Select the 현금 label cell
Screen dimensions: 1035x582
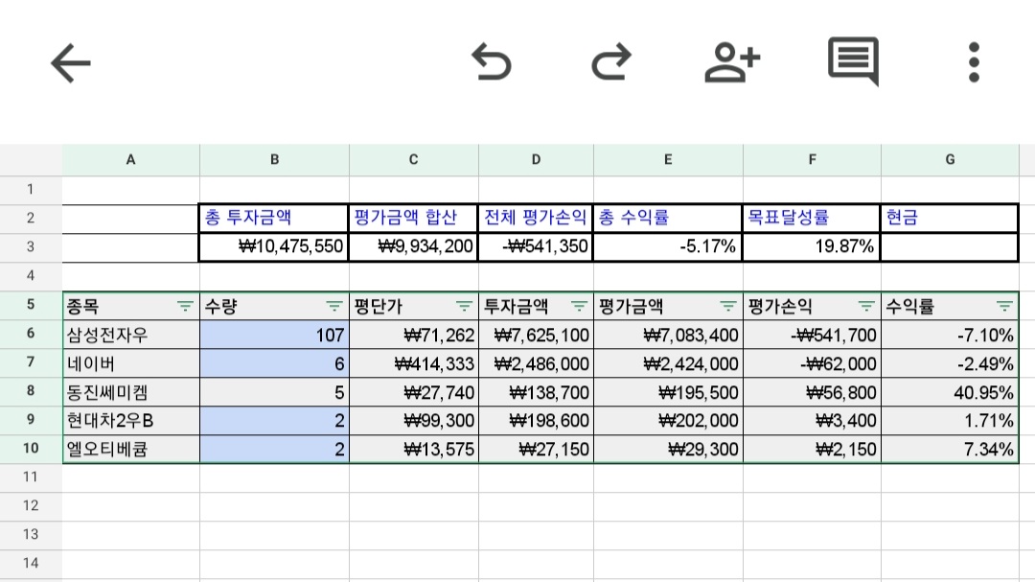tap(949, 218)
